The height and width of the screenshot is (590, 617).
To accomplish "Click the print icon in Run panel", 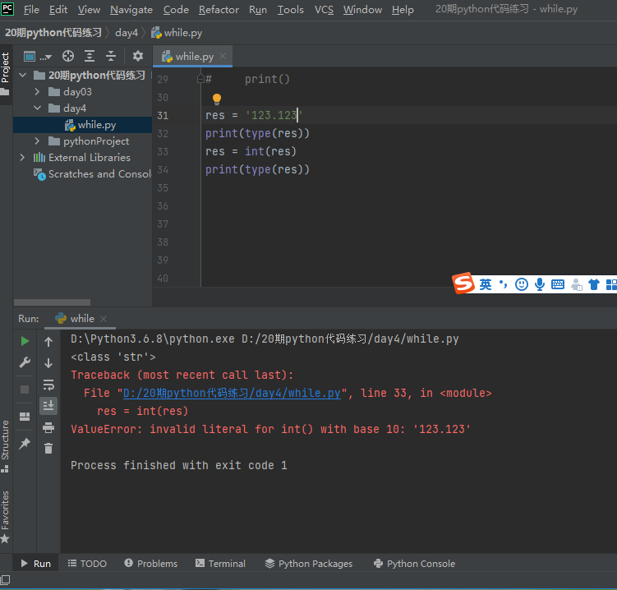I will [48, 426].
